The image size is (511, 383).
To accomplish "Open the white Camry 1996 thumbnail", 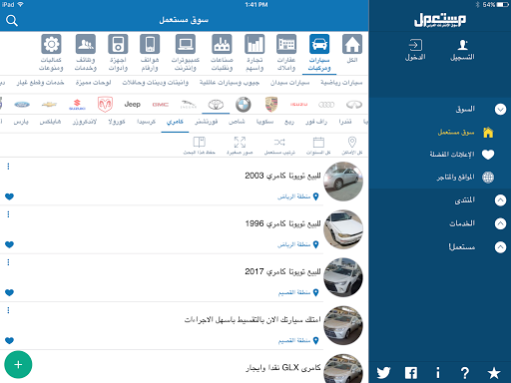I will click(343, 229).
